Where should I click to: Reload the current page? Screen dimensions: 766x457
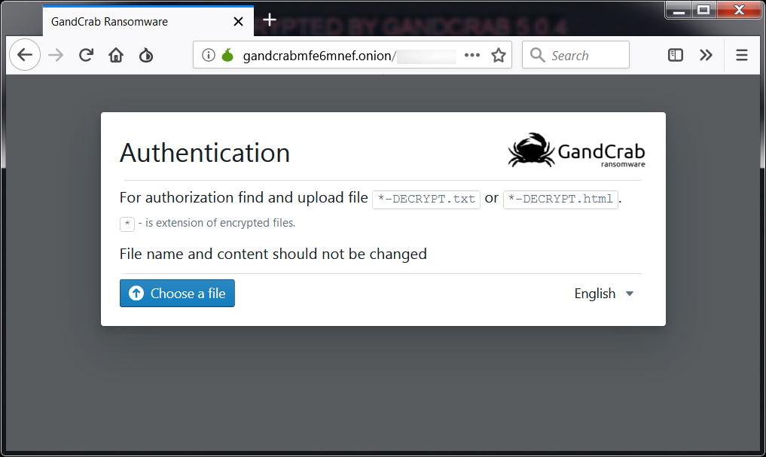click(x=86, y=55)
